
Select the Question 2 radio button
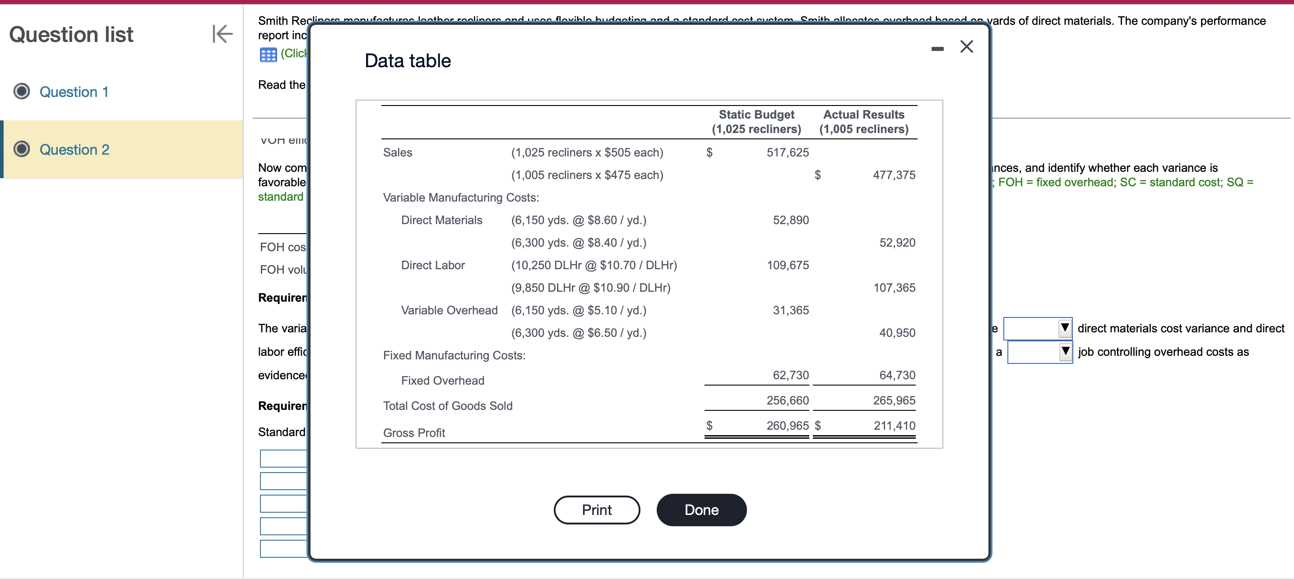pyautogui.click(x=22, y=149)
